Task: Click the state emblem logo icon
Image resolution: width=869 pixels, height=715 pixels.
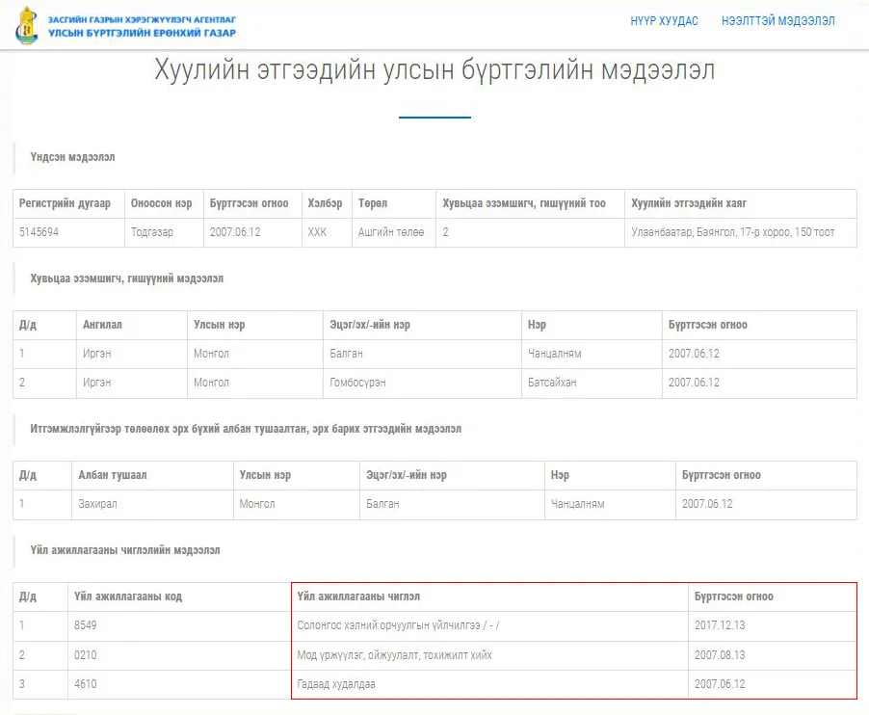Action: coord(27,25)
